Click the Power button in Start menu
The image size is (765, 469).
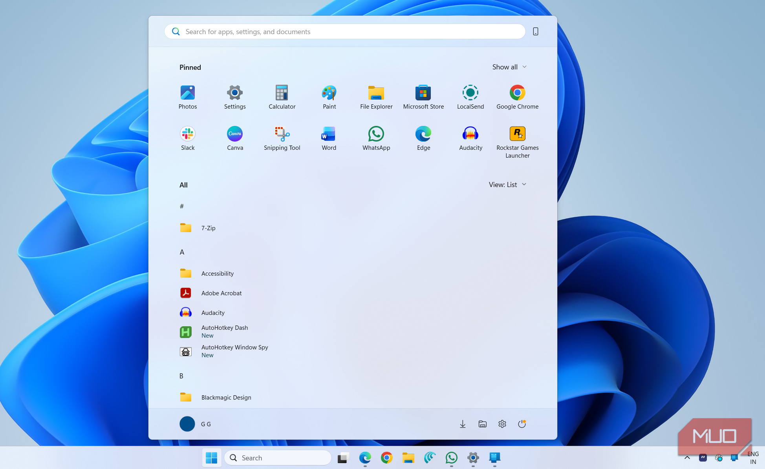[522, 424]
